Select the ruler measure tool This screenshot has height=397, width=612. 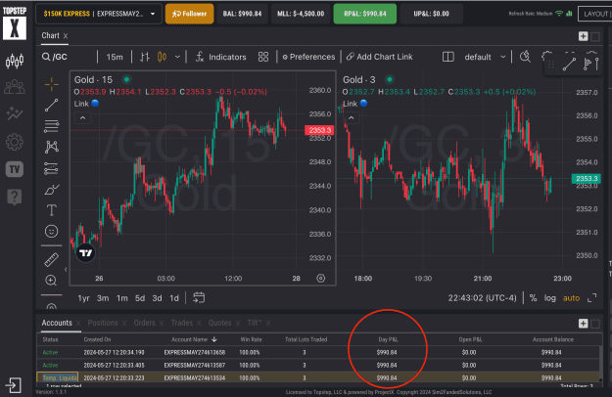tap(51, 260)
